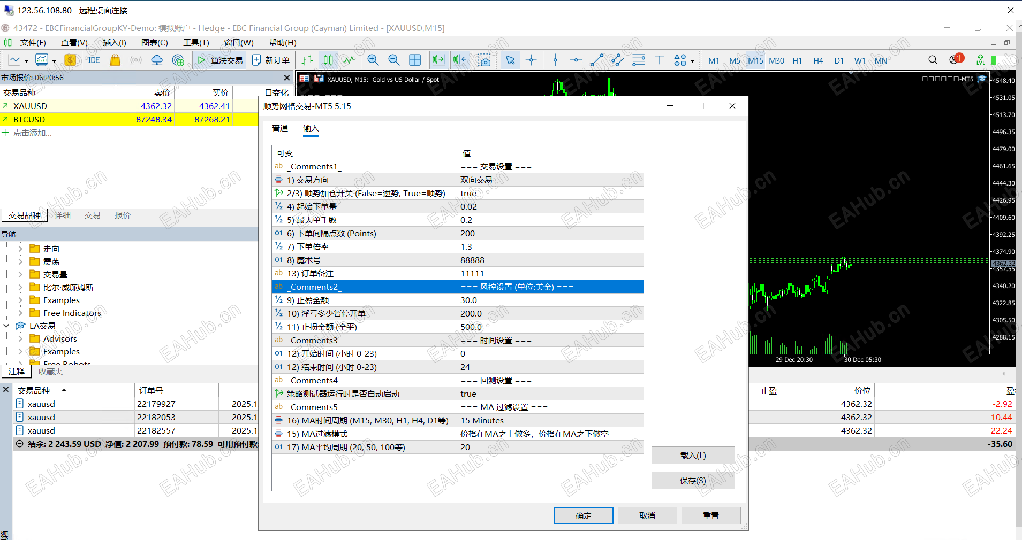Screen dimensions: 1022x540
Task: Open MetaEditor via the IDE icon
Action: [94, 60]
